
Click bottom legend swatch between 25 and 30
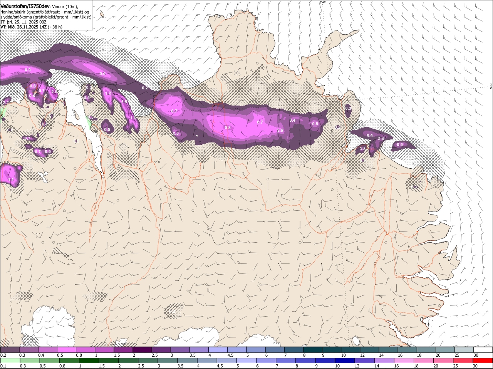[464, 360]
